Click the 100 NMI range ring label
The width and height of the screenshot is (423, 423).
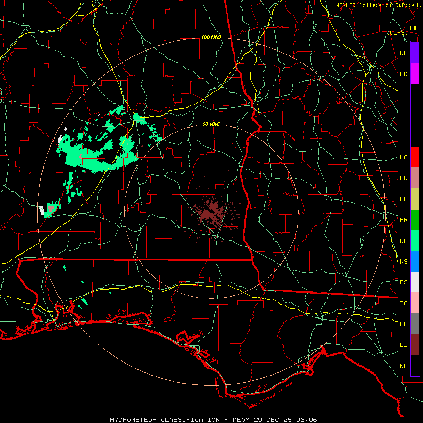pyautogui.click(x=211, y=37)
